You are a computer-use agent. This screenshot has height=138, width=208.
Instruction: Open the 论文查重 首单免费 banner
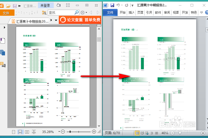(x=80, y=20)
